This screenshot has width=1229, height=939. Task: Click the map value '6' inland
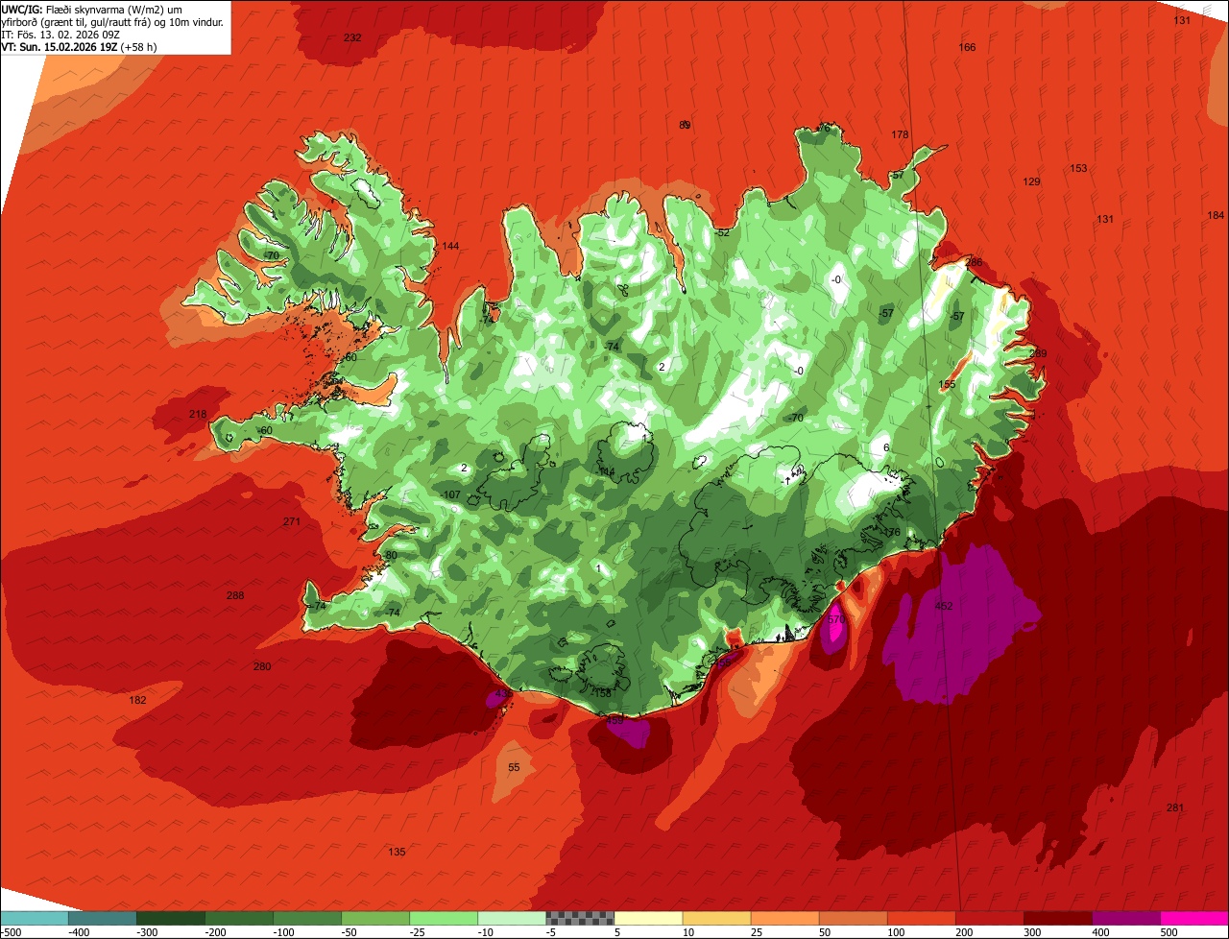tap(886, 447)
